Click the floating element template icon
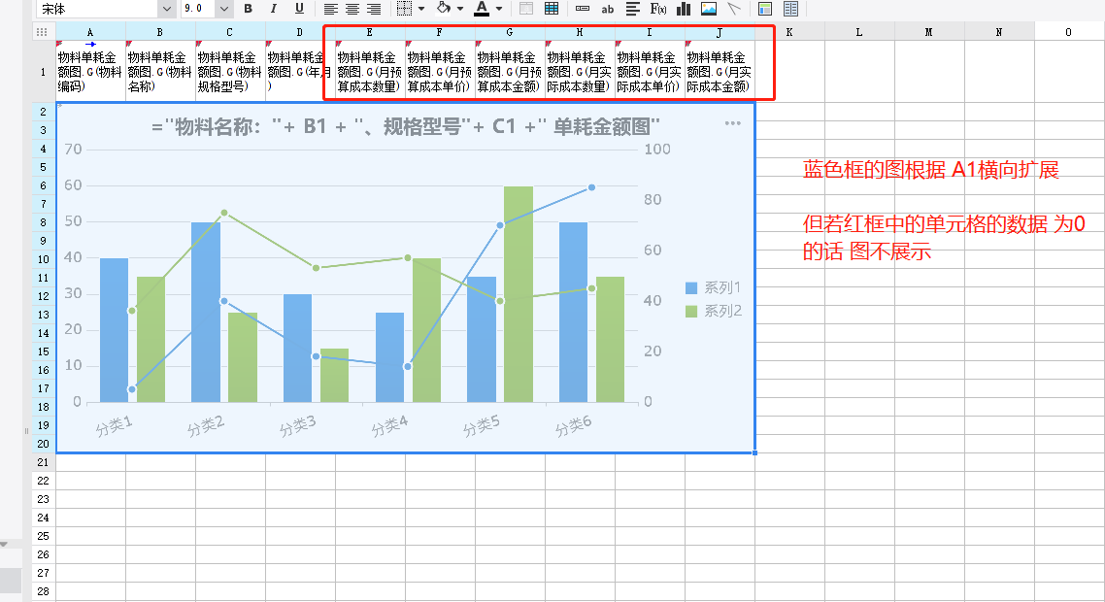1105x602 pixels. (765, 9)
